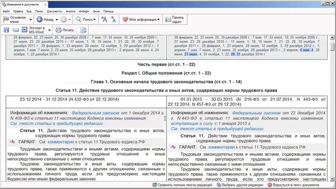Viewport: 336px width, 189px height.
Task: Open the Вид menu
Action: tap(29, 12)
